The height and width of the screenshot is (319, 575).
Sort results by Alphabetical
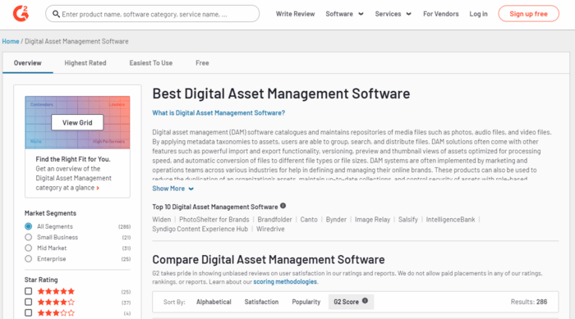[x=214, y=302]
